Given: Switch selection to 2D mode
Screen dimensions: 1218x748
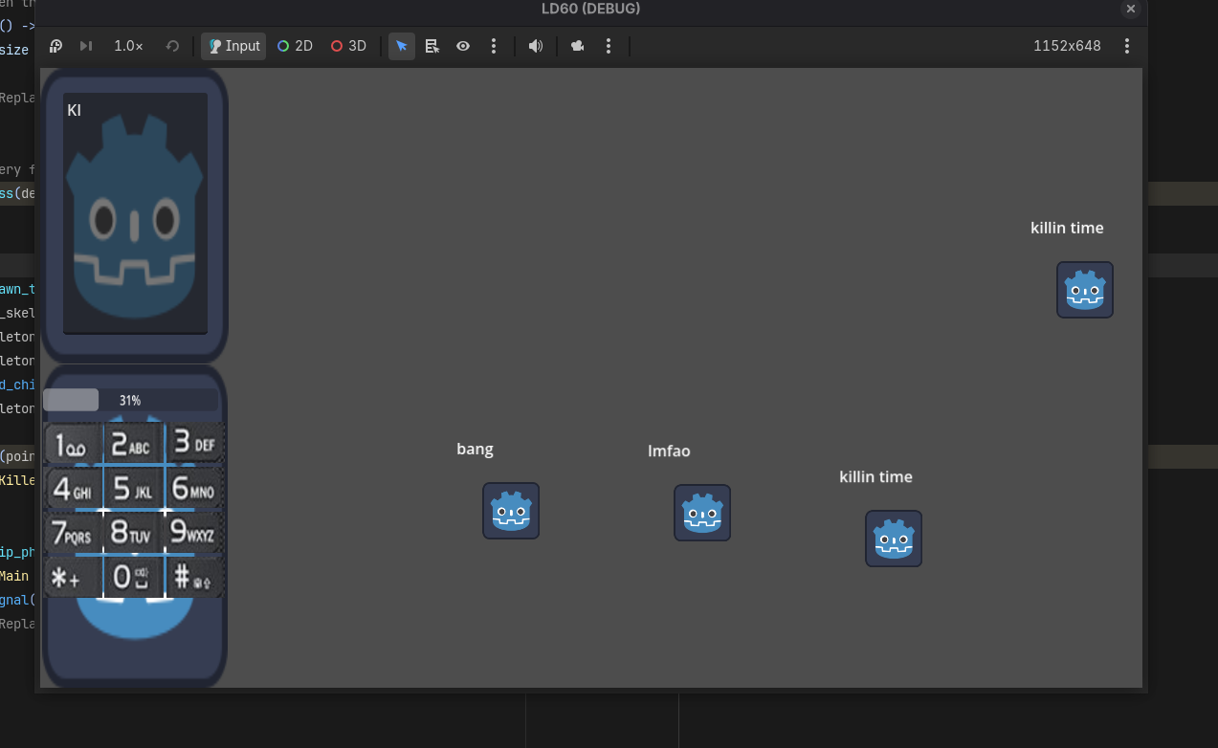Looking at the screenshot, I should (295, 46).
